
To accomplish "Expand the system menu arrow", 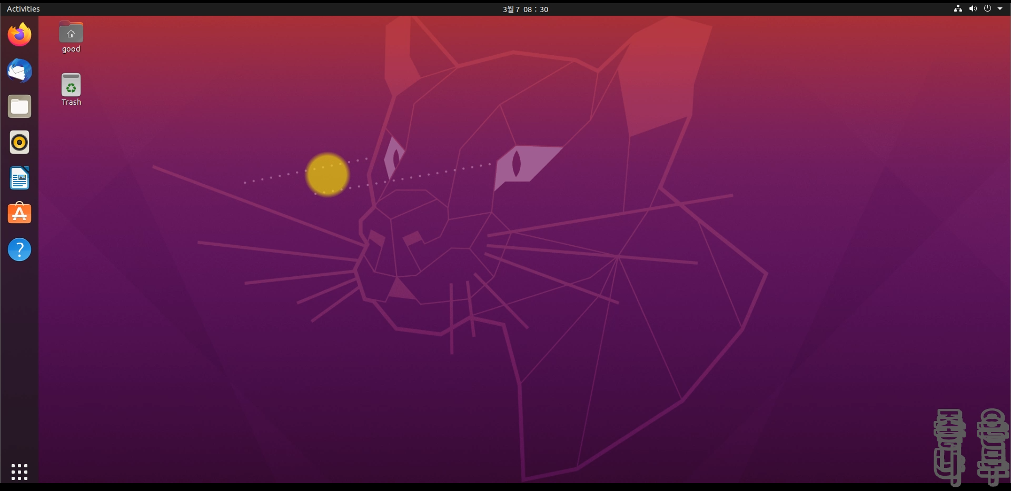I will click(1000, 8).
